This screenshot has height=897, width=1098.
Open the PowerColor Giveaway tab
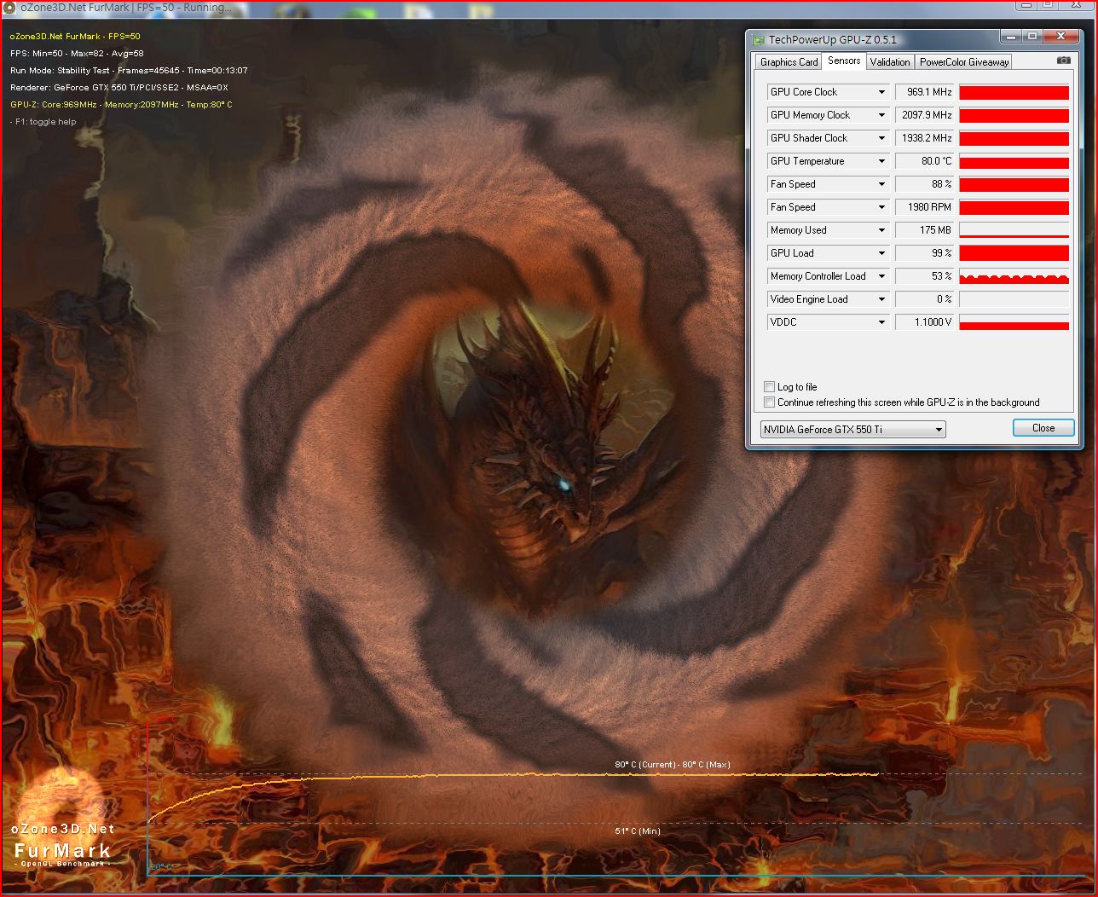coord(964,62)
